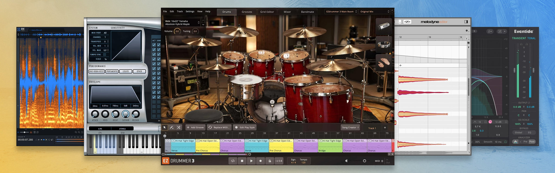Mute output using the speaker icon
Image resolution: width=555 pixels, height=173 pixels.
click(x=346, y=161)
